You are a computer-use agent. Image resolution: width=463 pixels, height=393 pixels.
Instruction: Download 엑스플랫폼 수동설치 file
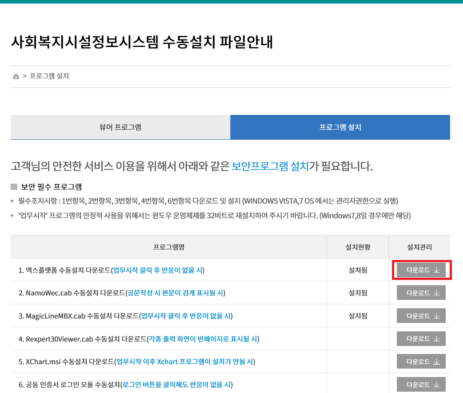point(421,270)
